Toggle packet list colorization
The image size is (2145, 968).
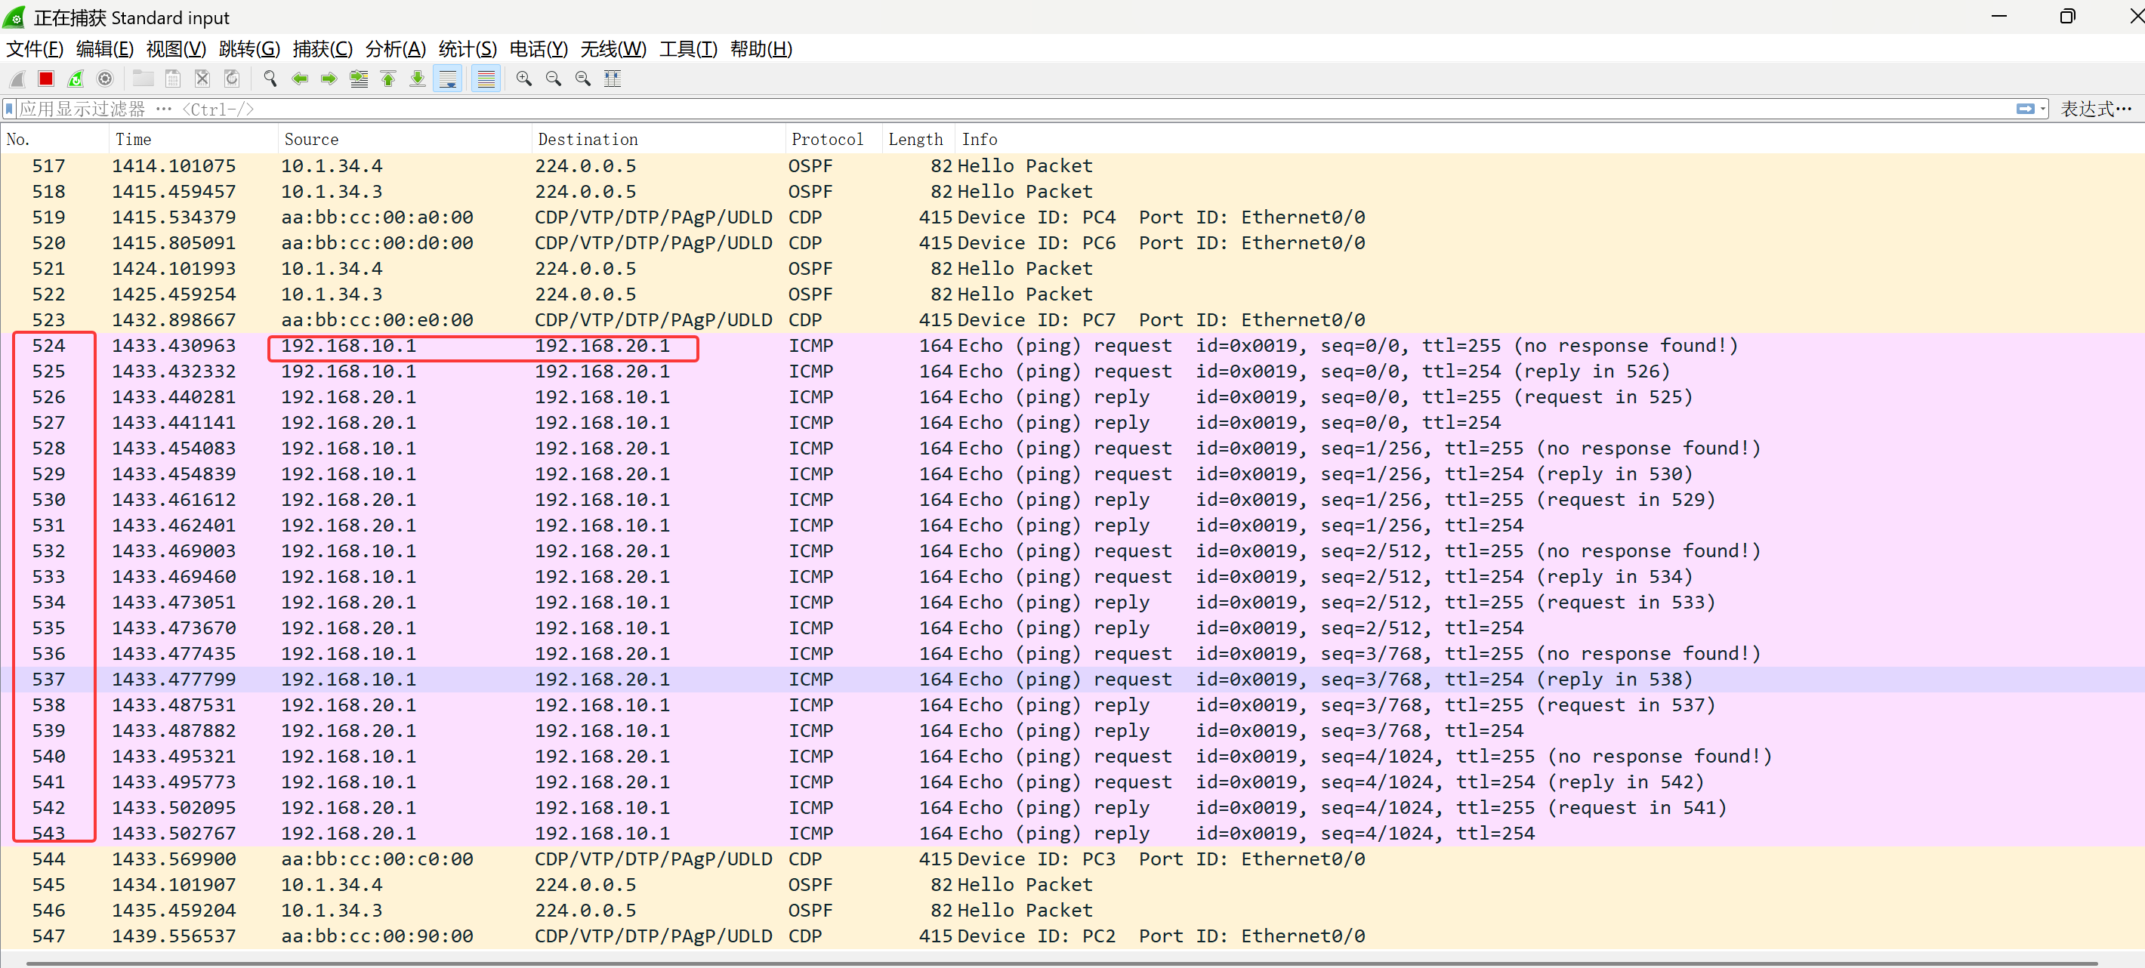coord(486,79)
